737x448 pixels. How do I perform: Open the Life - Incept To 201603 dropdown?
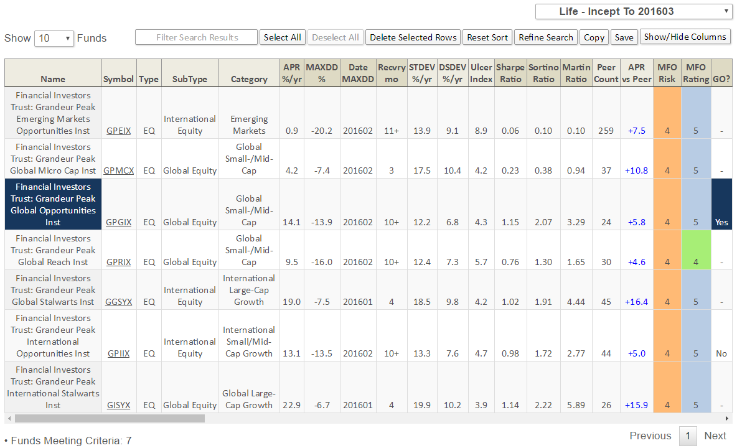coord(634,11)
